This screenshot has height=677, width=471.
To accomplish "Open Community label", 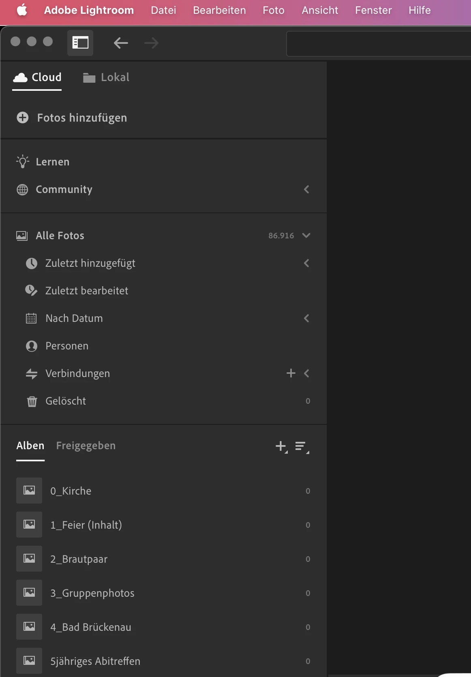I will (x=64, y=190).
